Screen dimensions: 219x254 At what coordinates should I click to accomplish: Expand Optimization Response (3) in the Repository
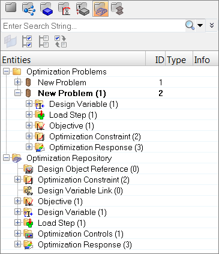[x=17, y=244]
